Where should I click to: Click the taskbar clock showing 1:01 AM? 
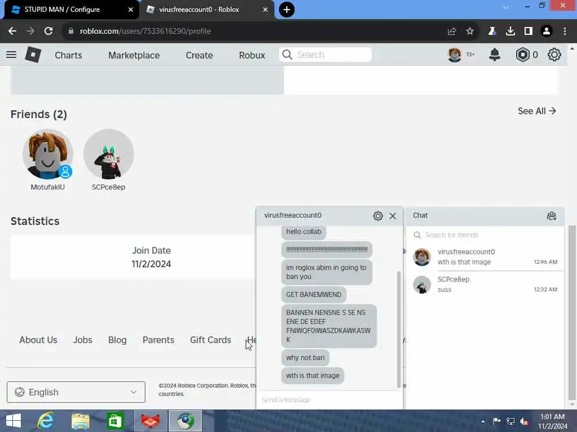point(553,421)
